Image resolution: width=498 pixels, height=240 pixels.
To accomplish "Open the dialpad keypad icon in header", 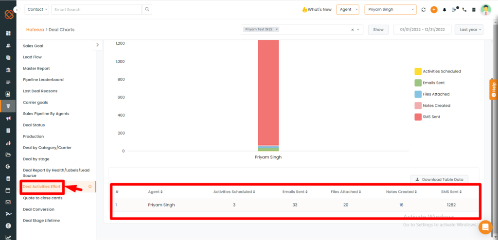I will coord(474,10).
